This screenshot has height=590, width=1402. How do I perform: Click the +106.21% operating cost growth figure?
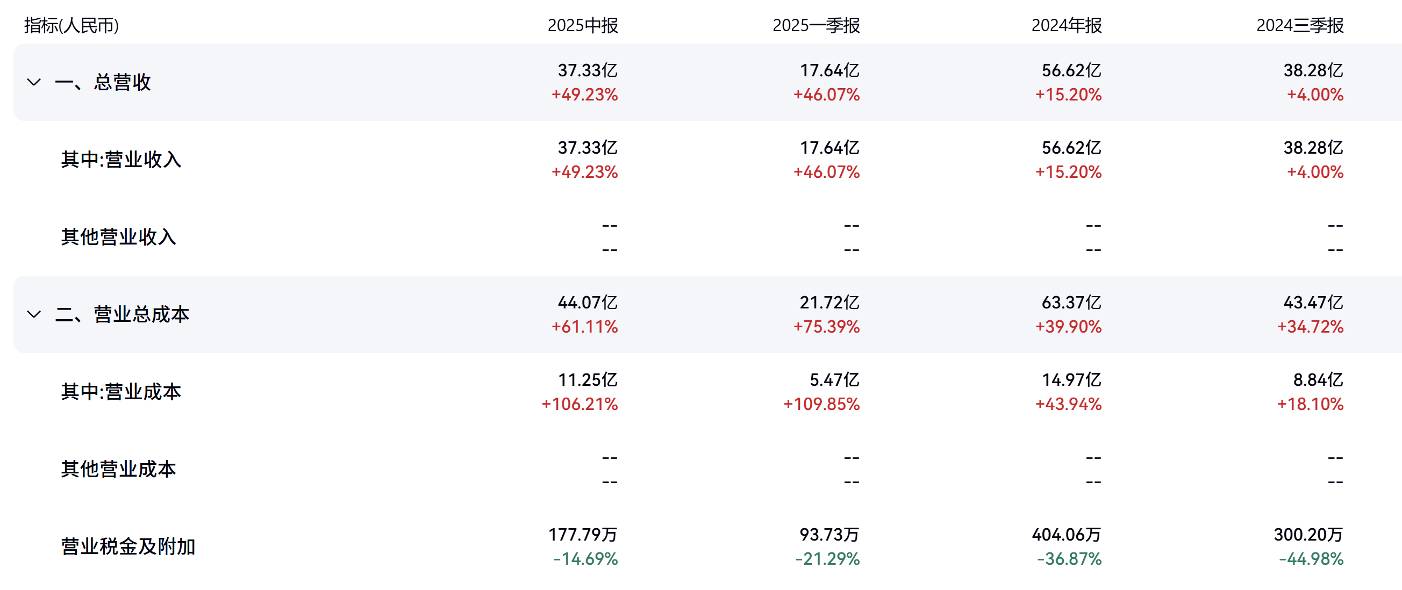[579, 404]
